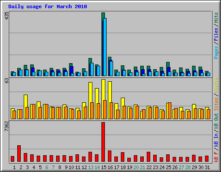Click the day 4 label on x-axis
Screen dimensions: 221x172
pos(34,167)
